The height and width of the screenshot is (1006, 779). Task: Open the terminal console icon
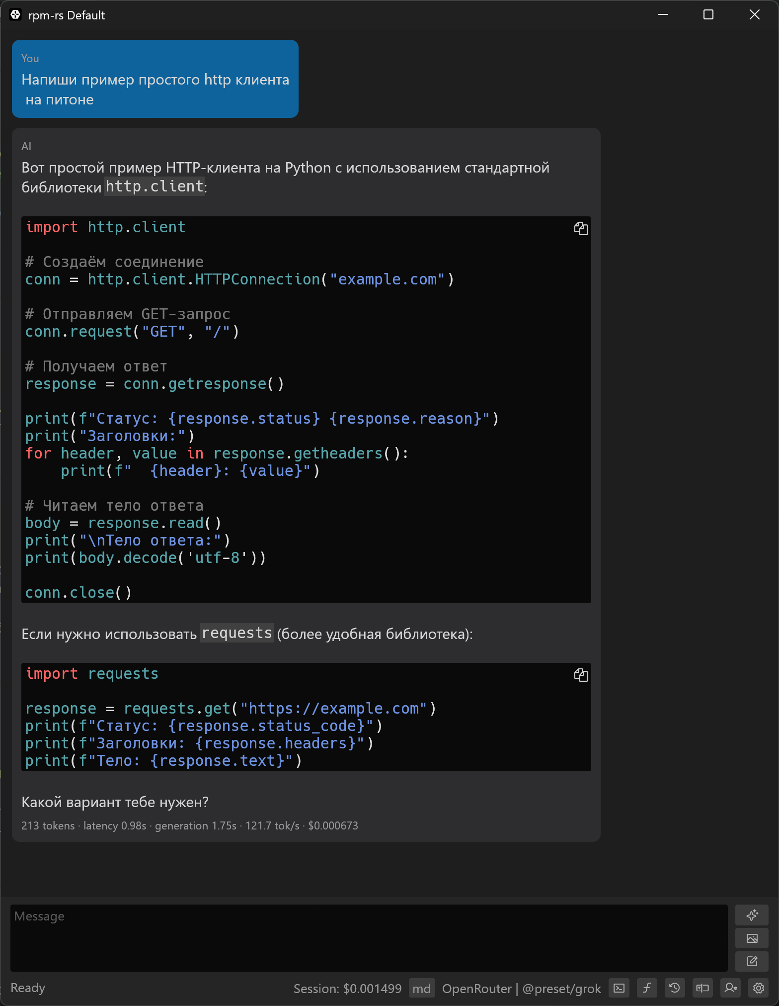tap(619, 988)
